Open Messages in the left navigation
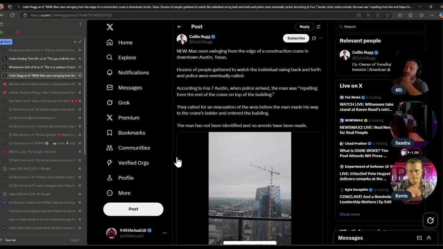This screenshot has height=249, width=443. [x=124, y=87]
